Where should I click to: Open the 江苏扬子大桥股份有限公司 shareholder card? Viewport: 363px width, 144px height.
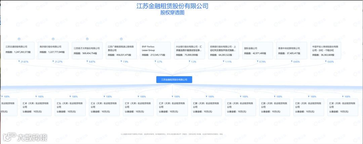[87, 50]
